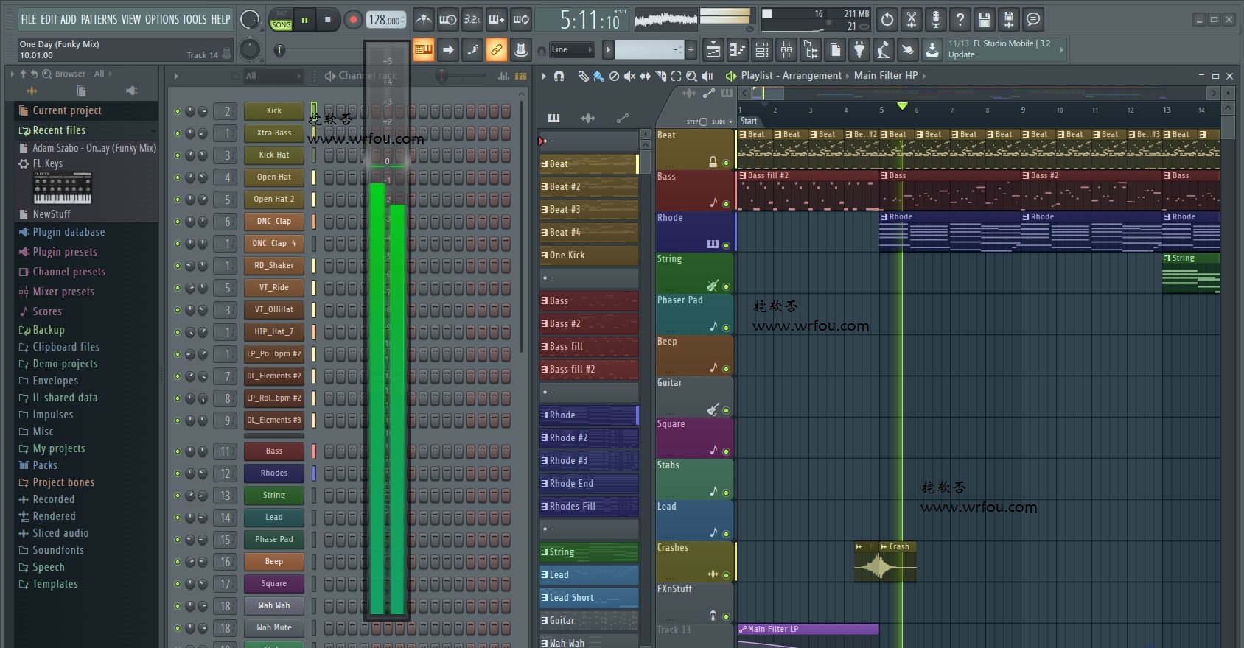Open the Line snap dropdown

pyautogui.click(x=572, y=50)
